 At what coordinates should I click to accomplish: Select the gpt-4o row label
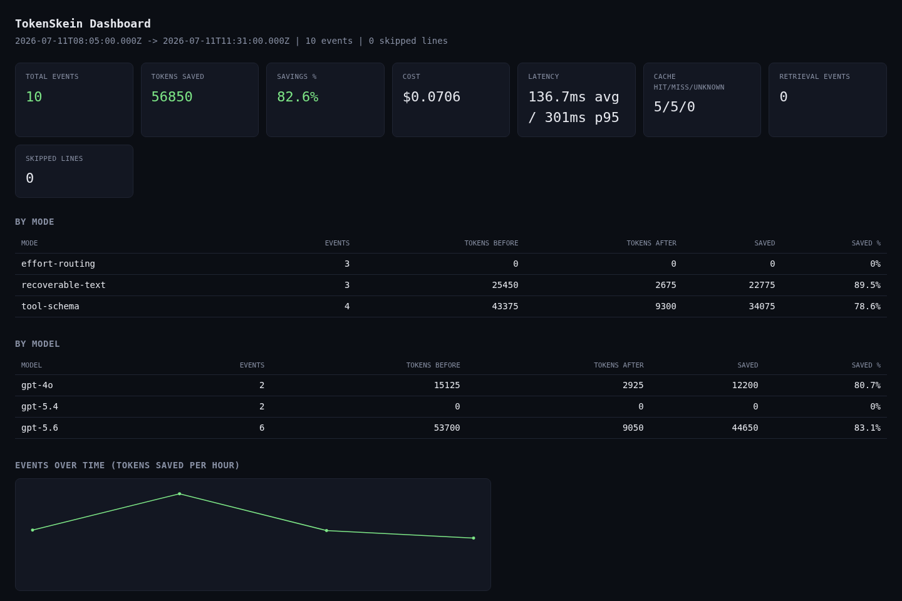pyautogui.click(x=37, y=385)
